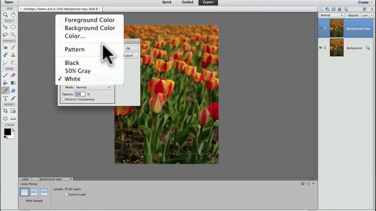Select the Clone Stamp tool

pyautogui.click(x=13, y=55)
